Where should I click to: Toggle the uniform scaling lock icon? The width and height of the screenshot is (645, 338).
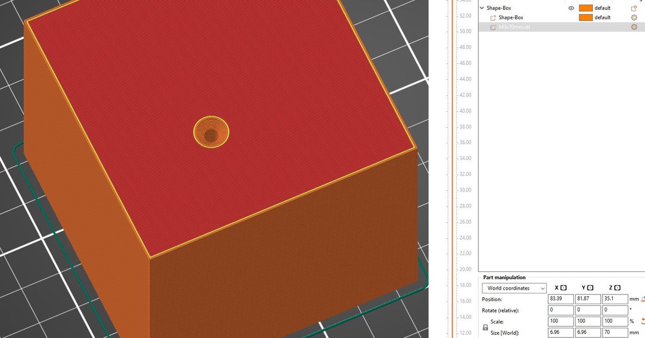pos(485,326)
